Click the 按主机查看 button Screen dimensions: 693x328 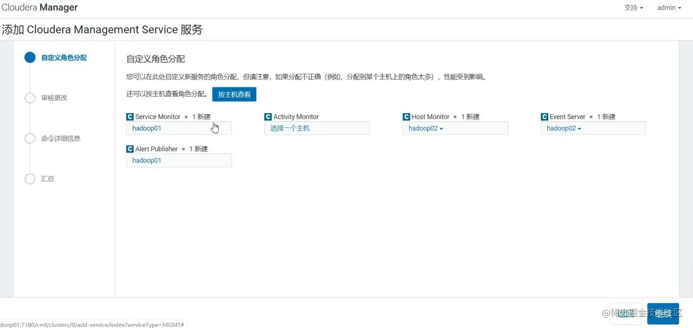click(x=234, y=95)
